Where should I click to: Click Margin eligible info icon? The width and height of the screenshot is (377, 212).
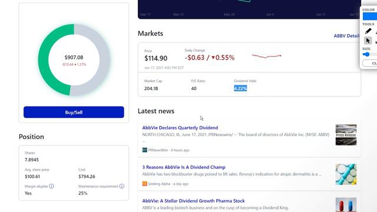pos(51,186)
